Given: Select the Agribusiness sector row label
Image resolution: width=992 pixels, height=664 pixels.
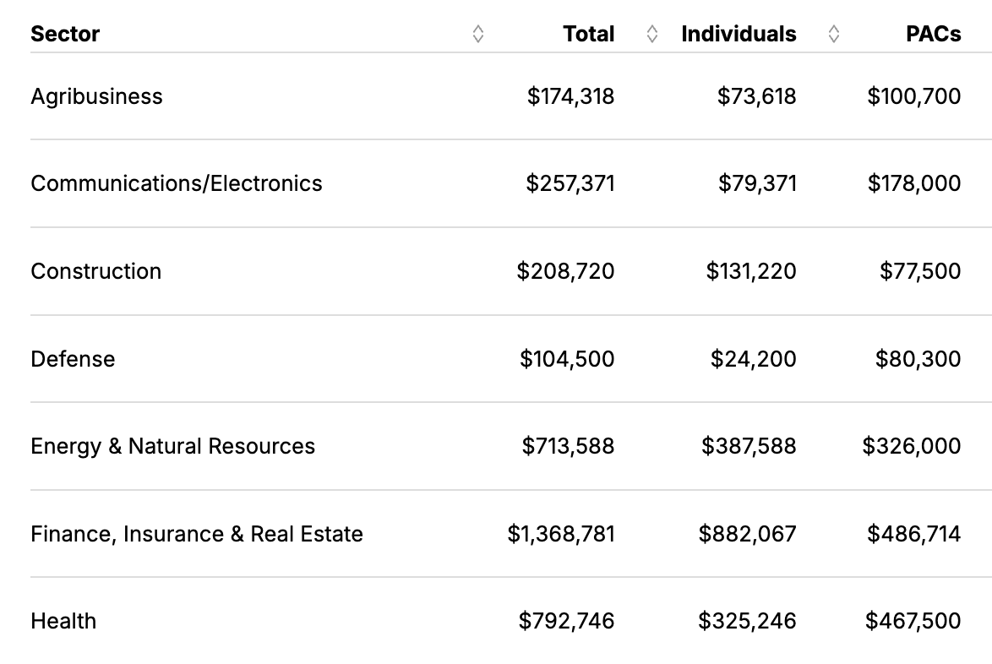Looking at the screenshot, I should (96, 96).
